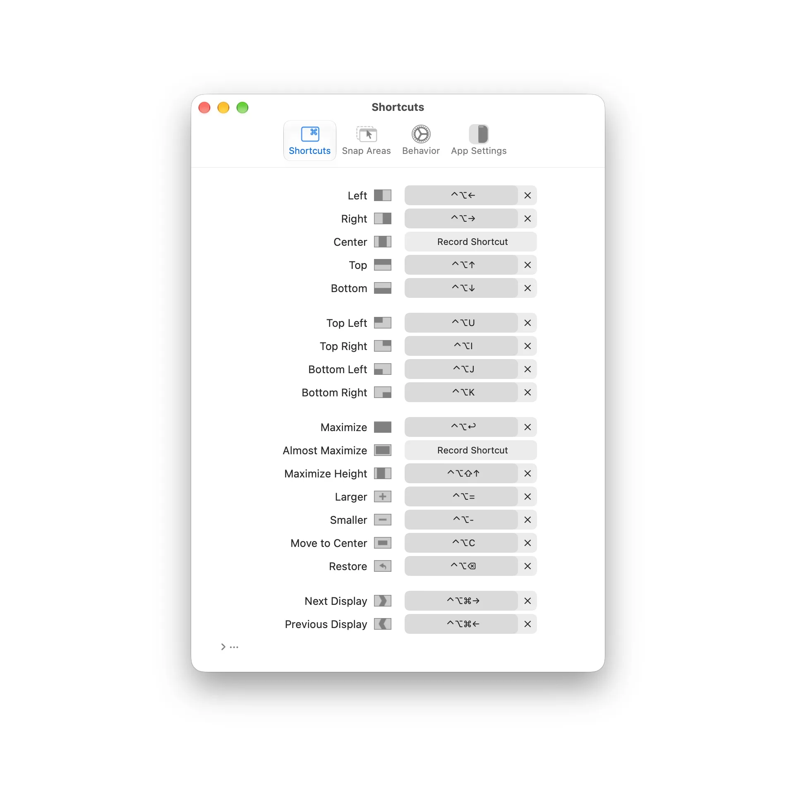
Task: Clear the Move to Center shortcut
Action: tap(527, 543)
